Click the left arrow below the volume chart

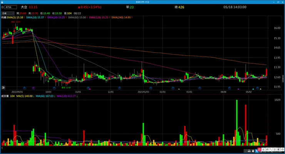[x=2, y=148]
